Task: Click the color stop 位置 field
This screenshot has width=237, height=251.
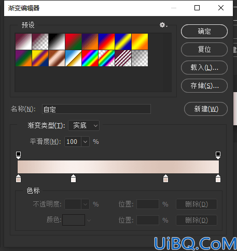Action: (148, 220)
